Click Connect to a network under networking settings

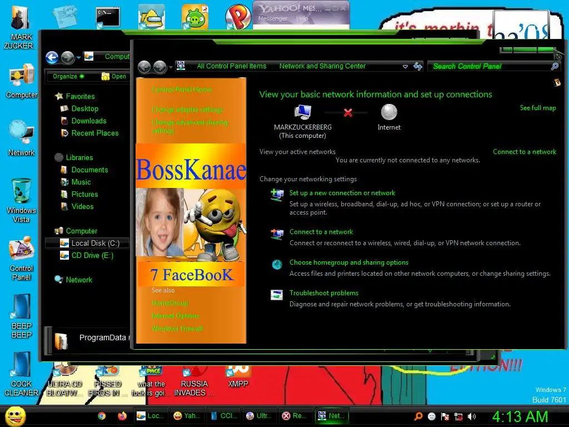coord(321,232)
